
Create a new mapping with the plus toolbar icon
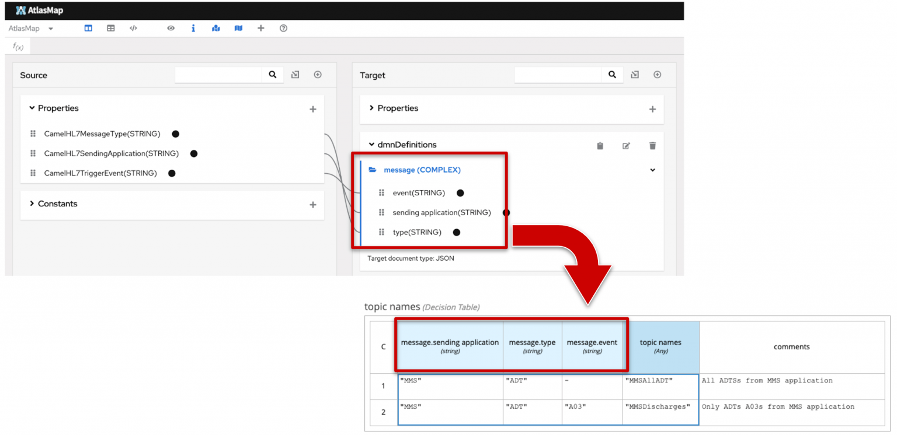260,28
